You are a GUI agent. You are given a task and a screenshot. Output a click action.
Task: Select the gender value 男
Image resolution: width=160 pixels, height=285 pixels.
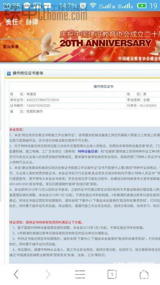(x=145, y=94)
